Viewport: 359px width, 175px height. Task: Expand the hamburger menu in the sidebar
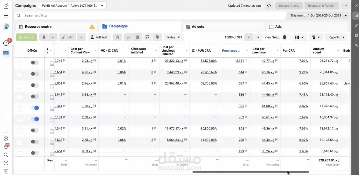click(x=6, y=16)
